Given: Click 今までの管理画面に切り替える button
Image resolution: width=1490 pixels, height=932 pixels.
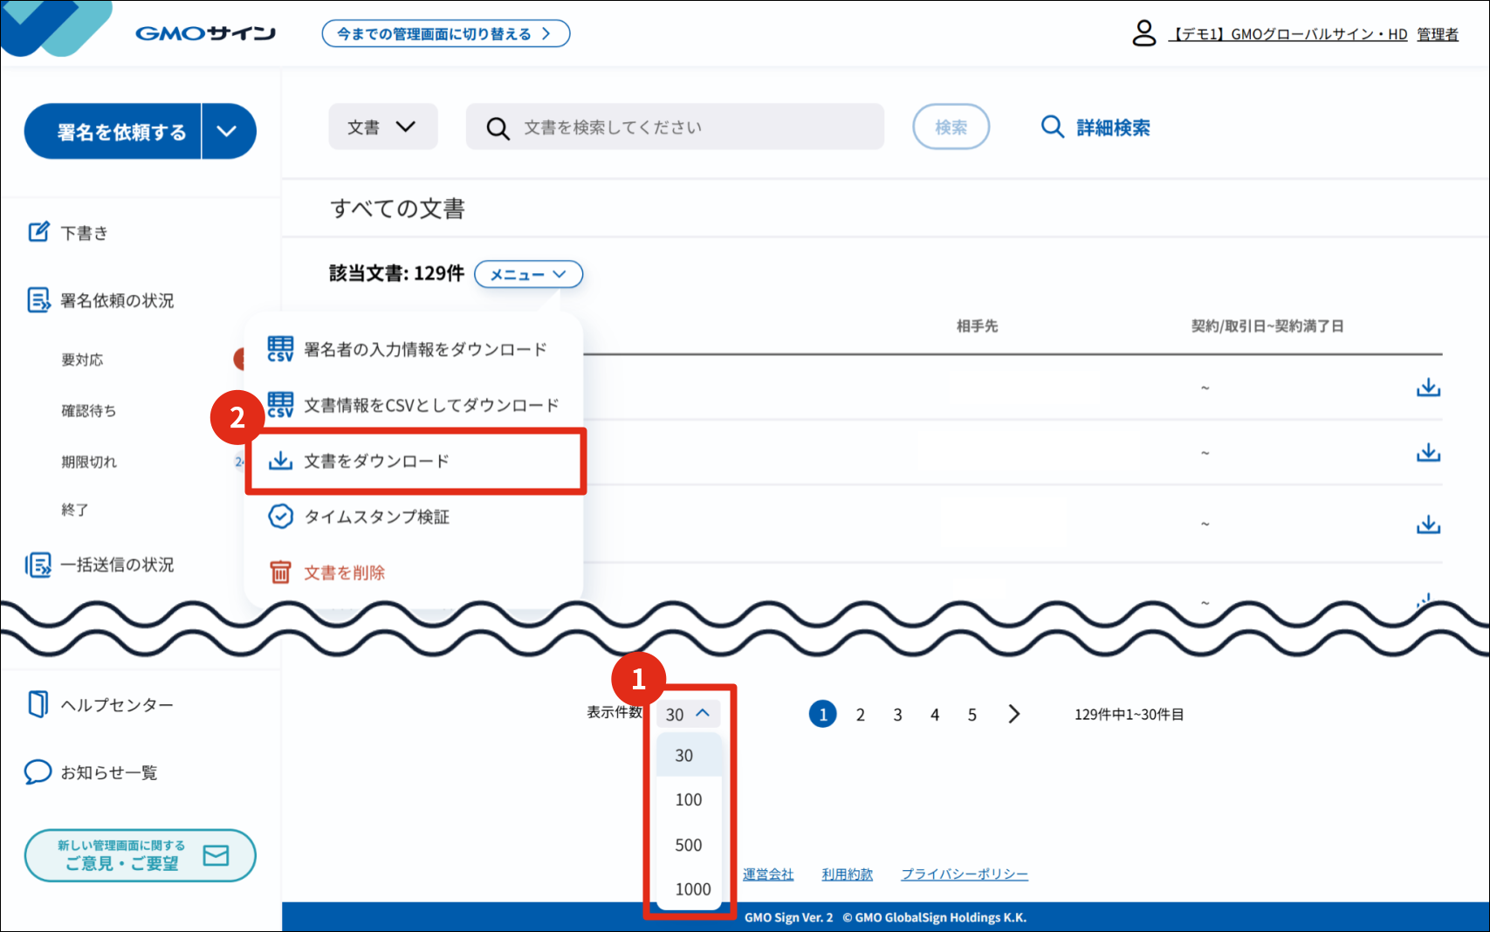Looking at the screenshot, I should pyautogui.click(x=445, y=34).
